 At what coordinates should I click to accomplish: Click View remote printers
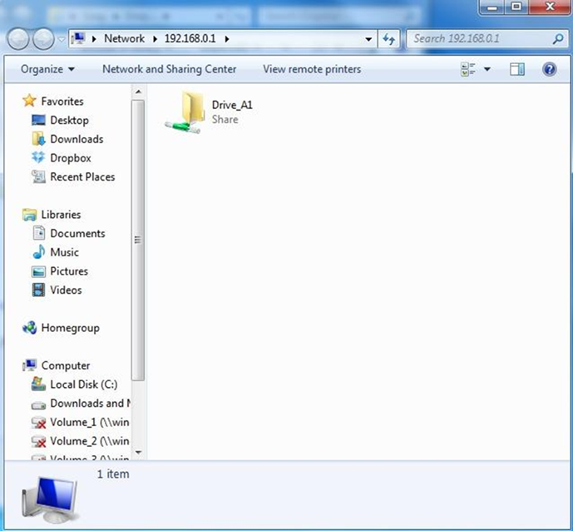[312, 70]
